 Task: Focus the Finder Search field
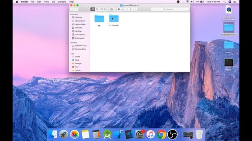pyautogui.click(x=170, y=9)
